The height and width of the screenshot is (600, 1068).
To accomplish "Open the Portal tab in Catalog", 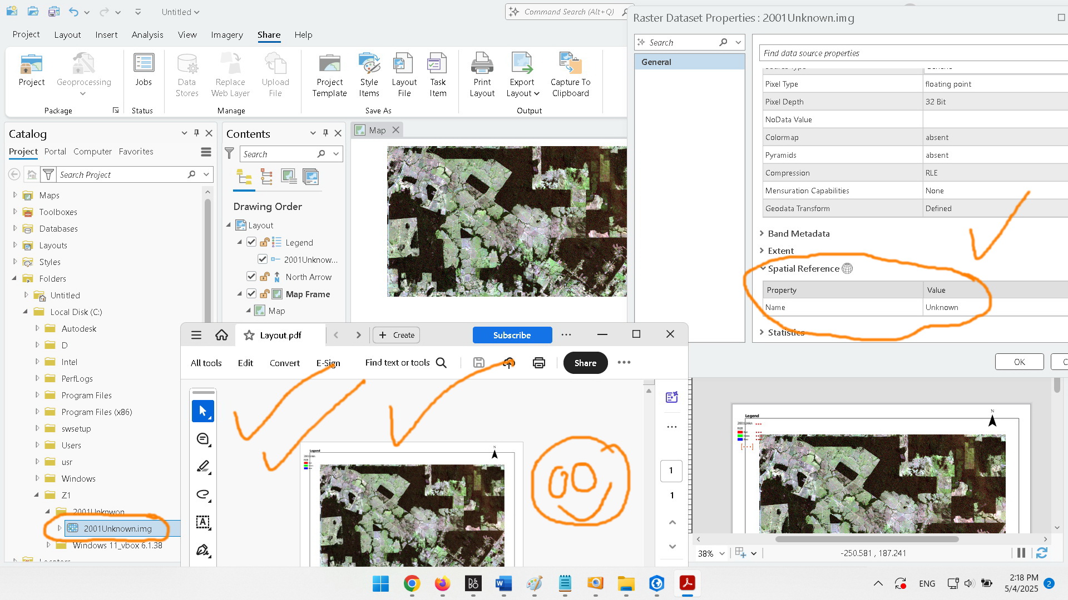I will point(55,151).
